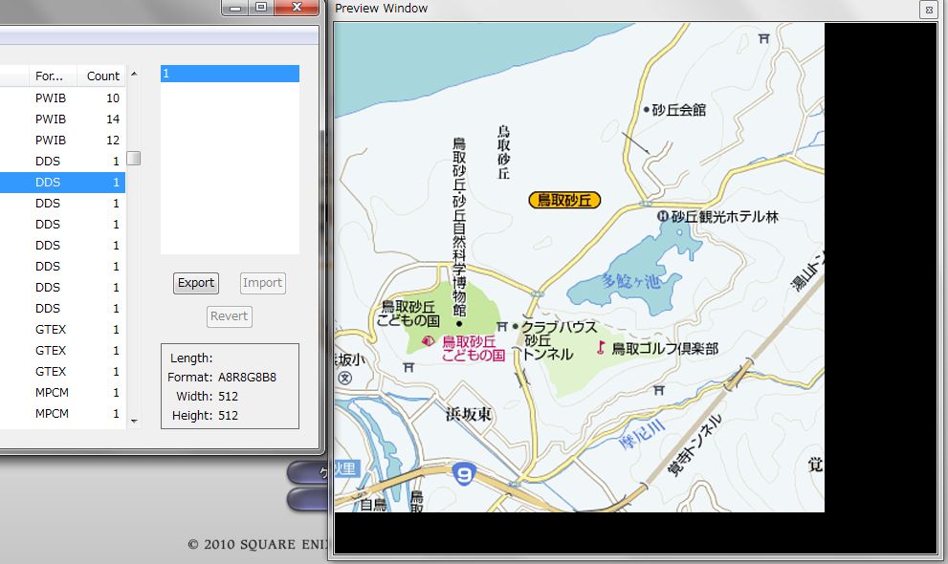Maximize the texture list window
This screenshot has width=948, height=564.
[261, 8]
